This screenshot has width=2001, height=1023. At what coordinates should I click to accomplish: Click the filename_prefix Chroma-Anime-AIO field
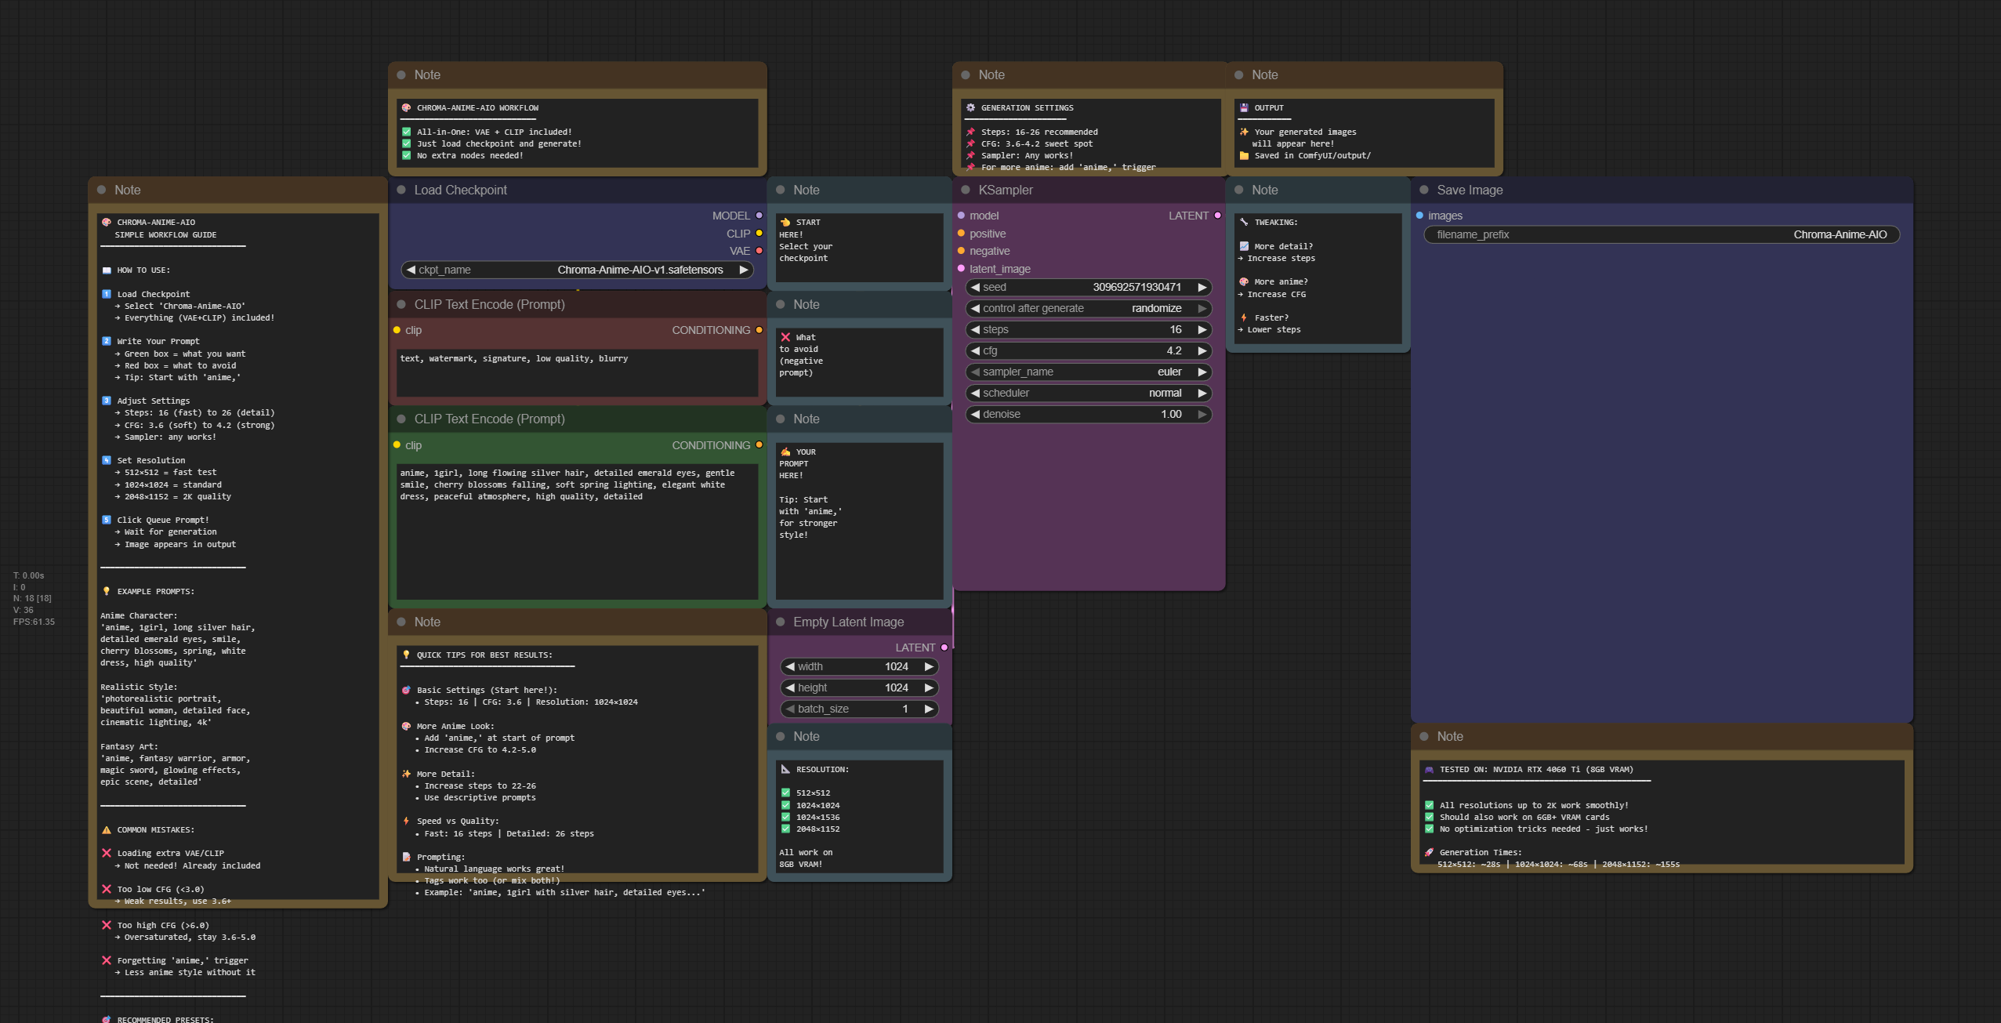pyautogui.click(x=1661, y=234)
